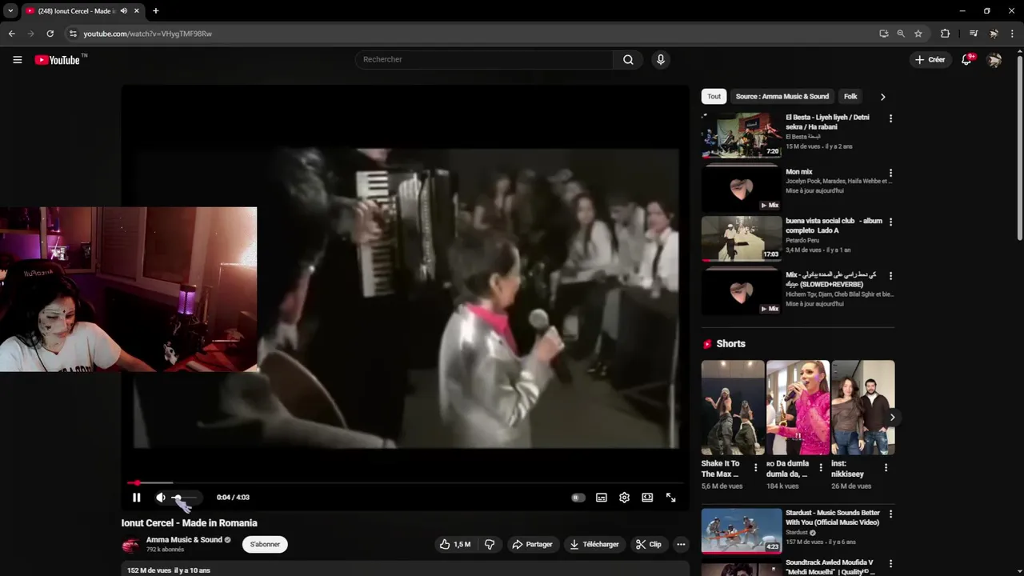Click the Créer create button

(x=930, y=59)
